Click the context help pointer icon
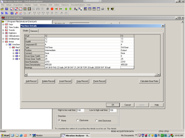 tap(113, 9)
